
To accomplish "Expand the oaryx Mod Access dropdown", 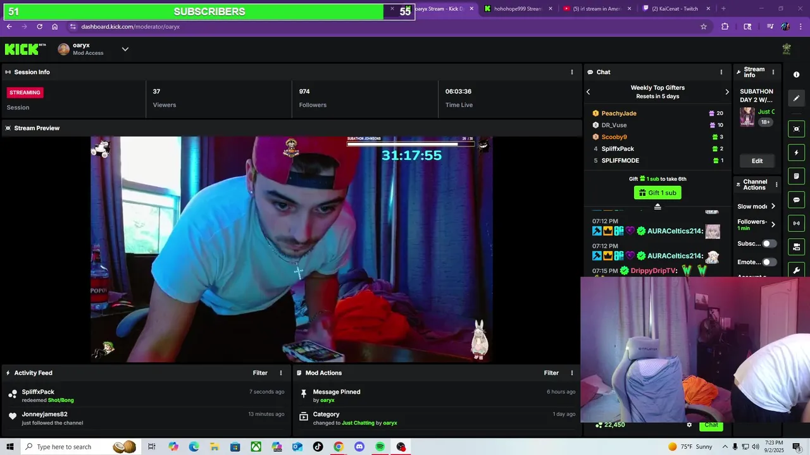I will click(x=125, y=49).
